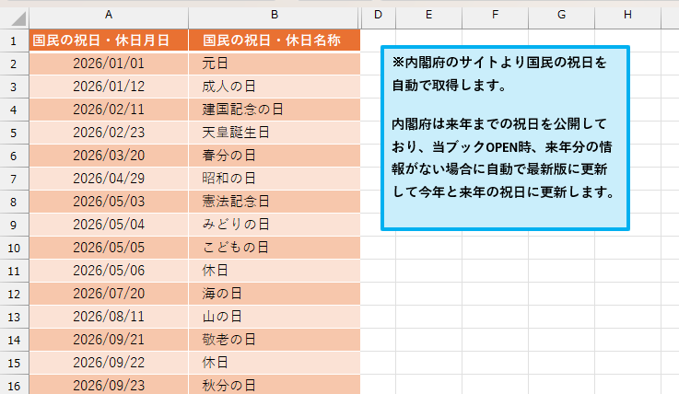Viewport: 679px width, 394px height.
Task: Select row 2 header
Action: pyautogui.click(x=14, y=64)
